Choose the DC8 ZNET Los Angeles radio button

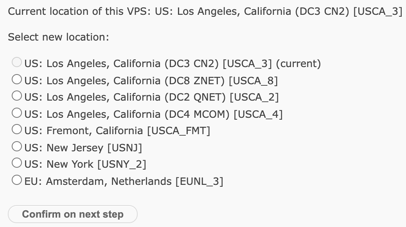pos(17,80)
